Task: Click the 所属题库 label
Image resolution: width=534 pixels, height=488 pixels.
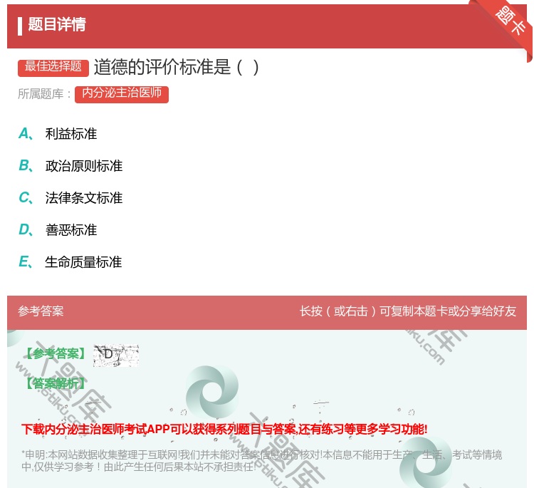Action: click(x=45, y=94)
